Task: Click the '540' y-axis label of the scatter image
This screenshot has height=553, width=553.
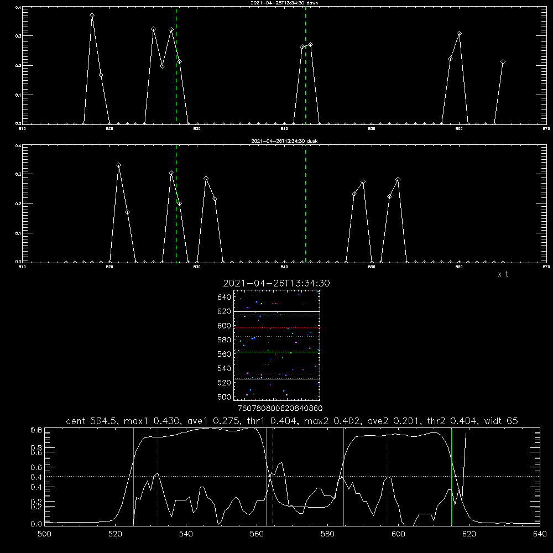Action: [x=225, y=368]
